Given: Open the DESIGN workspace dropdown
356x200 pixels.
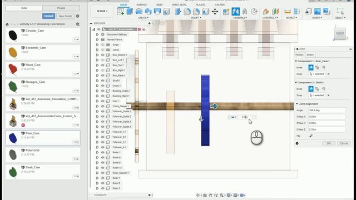Looking at the screenshot, I should [102, 11].
